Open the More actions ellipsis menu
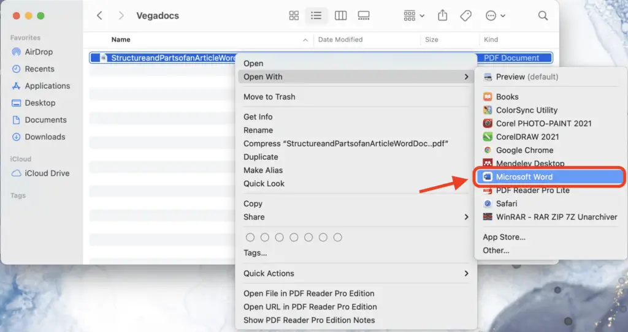The width and height of the screenshot is (628, 332). pyautogui.click(x=495, y=15)
